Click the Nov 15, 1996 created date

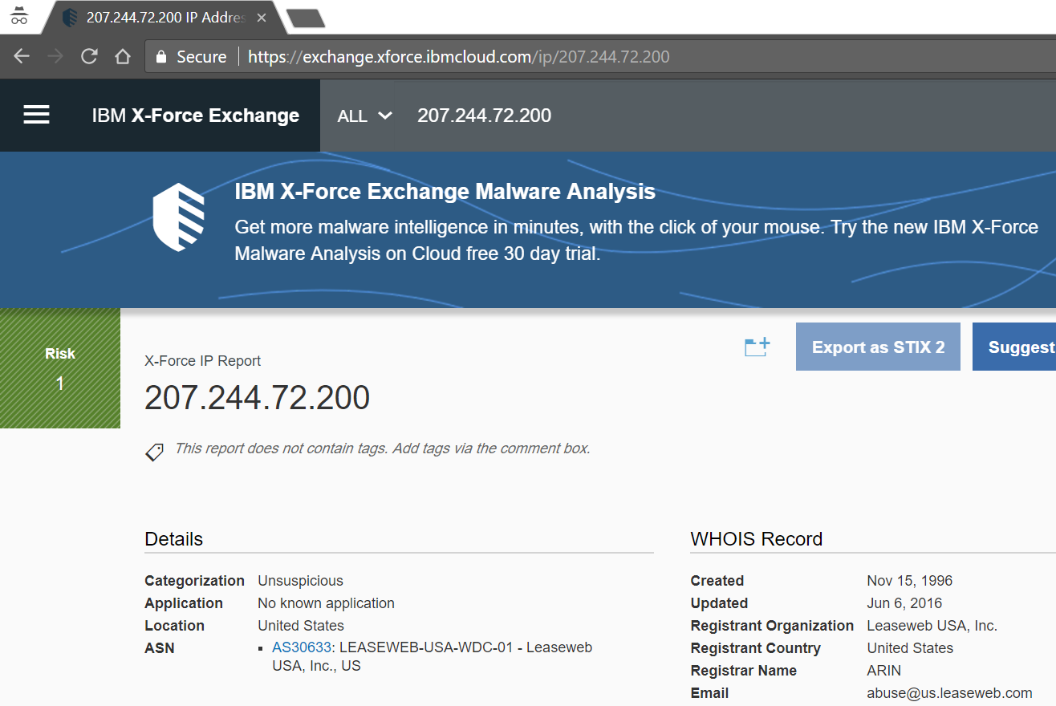[x=910, y=581]
